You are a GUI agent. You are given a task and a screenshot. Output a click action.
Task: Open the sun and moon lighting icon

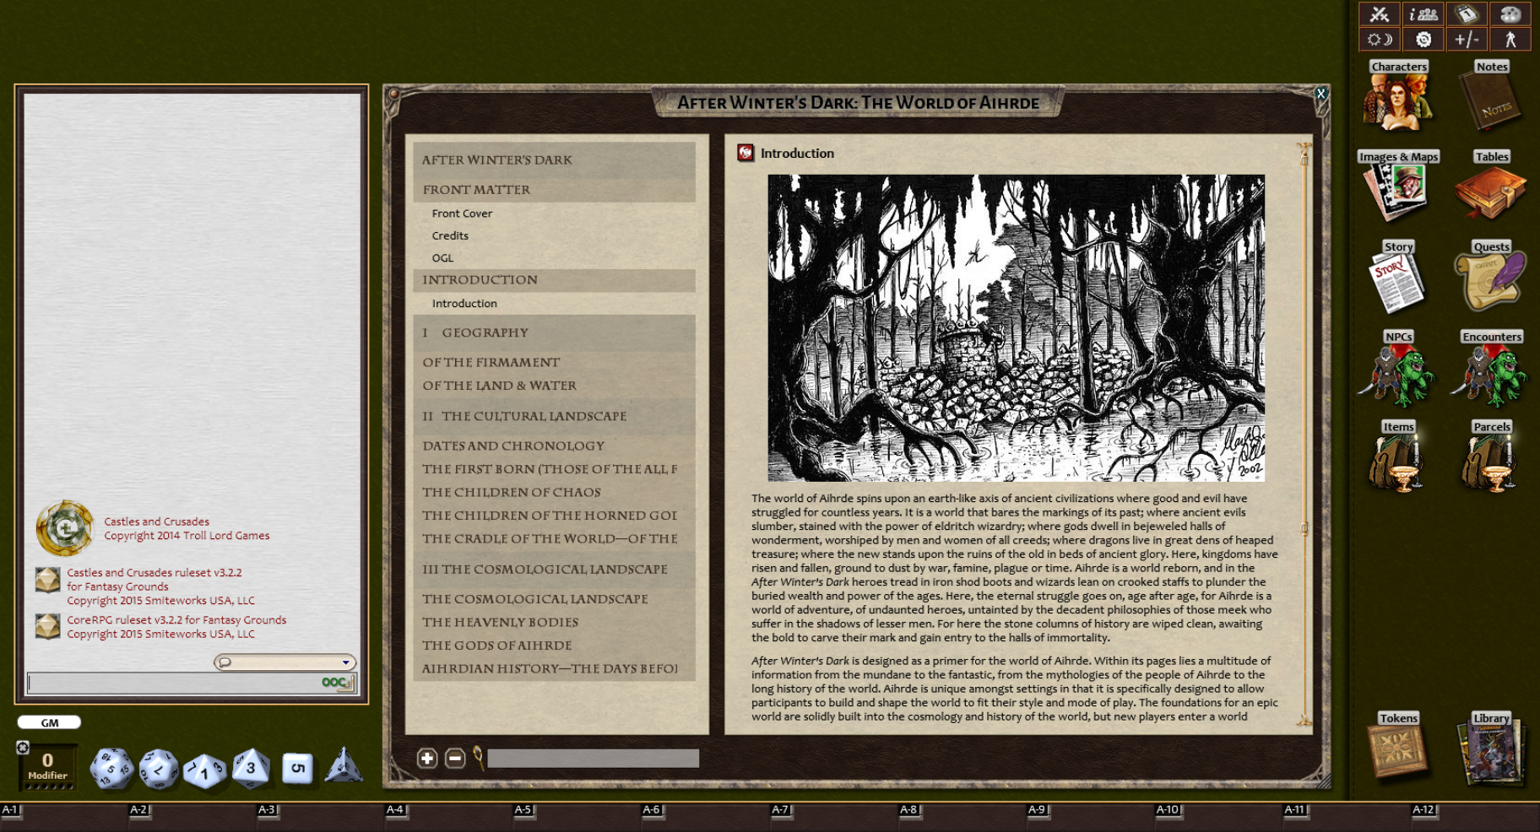pyautogui.click(x=1380, y=40)
